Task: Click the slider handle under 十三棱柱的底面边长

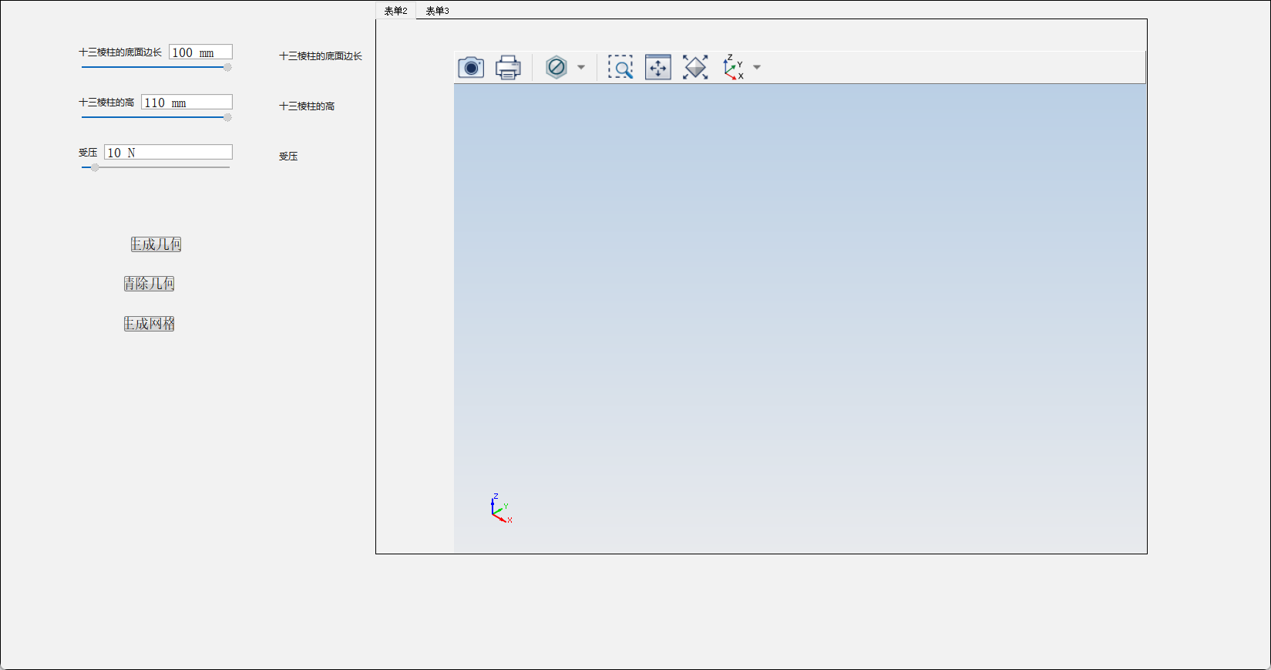Action: [x=227, y=67]
